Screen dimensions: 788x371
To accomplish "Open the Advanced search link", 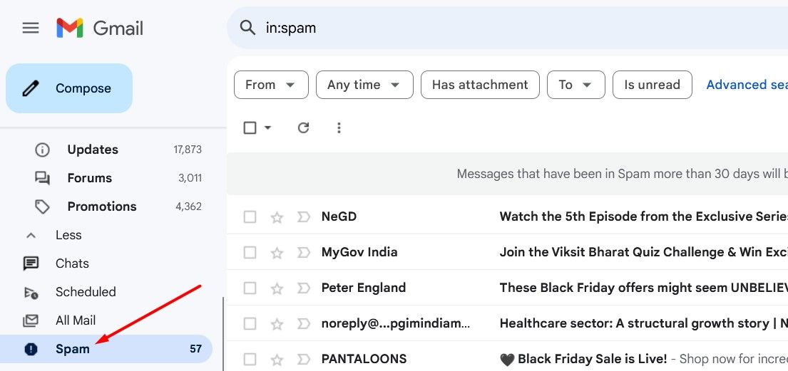I will 746,85.
